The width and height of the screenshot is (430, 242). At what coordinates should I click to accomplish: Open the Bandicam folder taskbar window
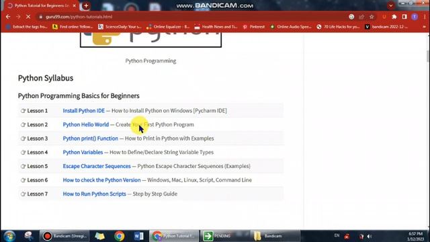pos(275,236)
